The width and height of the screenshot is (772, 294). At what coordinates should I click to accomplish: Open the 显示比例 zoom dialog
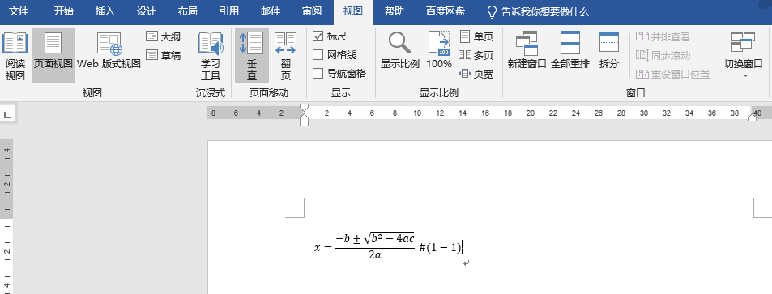pos(399,51)
